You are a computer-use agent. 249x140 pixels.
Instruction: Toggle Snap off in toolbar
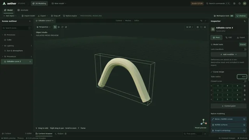pyautogui.click(x=56, y=16)
